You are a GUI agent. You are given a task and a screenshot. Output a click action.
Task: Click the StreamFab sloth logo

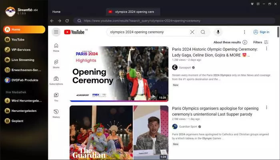10,12
